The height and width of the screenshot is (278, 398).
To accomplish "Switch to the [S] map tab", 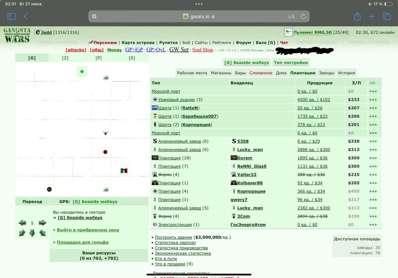I will (x=132, y=58).
